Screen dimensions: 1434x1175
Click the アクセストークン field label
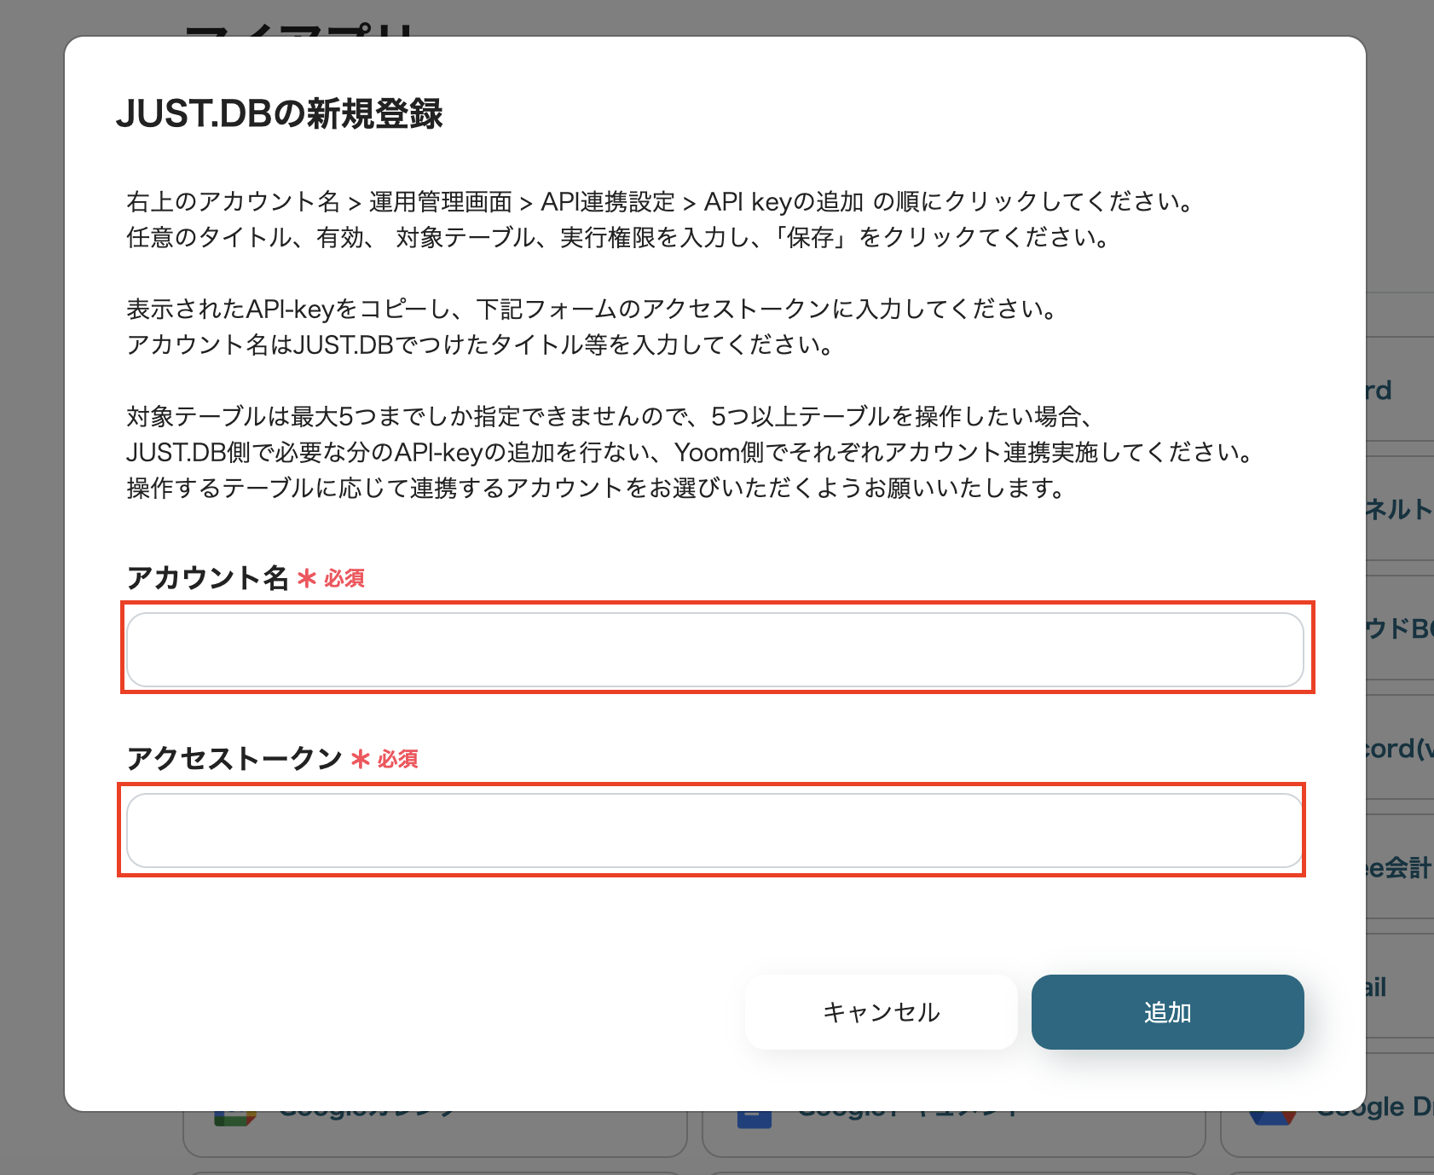[232, 758]
